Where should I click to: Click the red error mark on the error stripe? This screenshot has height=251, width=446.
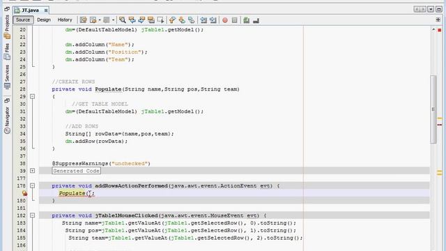coord(440,125)
